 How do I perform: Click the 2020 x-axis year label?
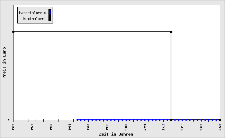point(201,127)
